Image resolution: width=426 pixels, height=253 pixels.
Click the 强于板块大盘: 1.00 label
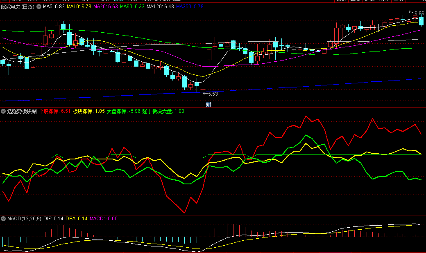coord(163,111)
